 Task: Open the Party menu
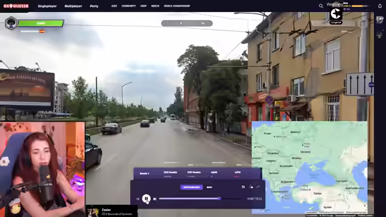coord(94,6)
